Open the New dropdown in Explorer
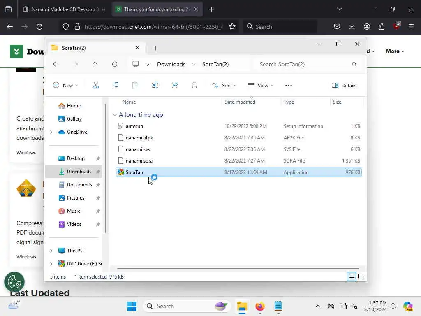This screenshot has width=421, height=316. (65, 86)
